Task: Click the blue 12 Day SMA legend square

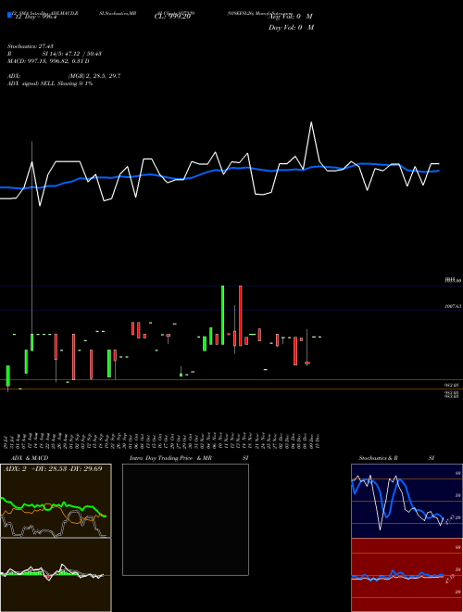Action: pos(9,15)
